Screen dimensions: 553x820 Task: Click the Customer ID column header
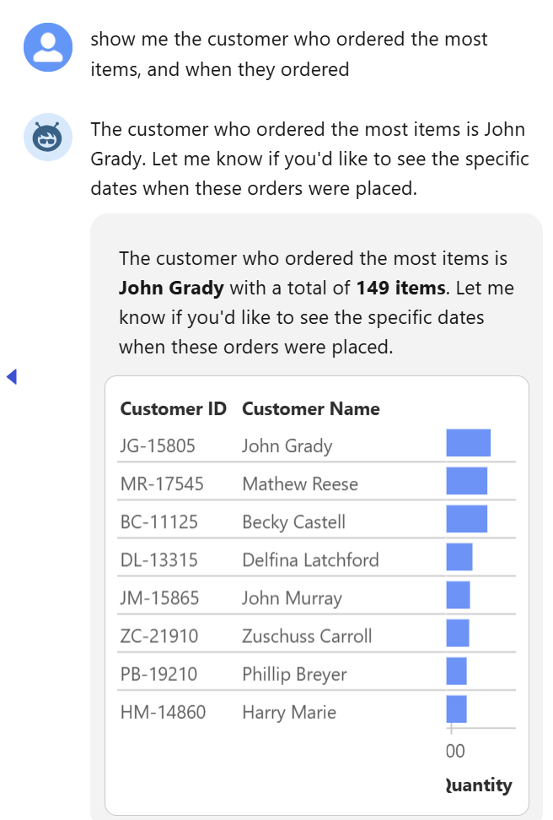tap(173, 409)
